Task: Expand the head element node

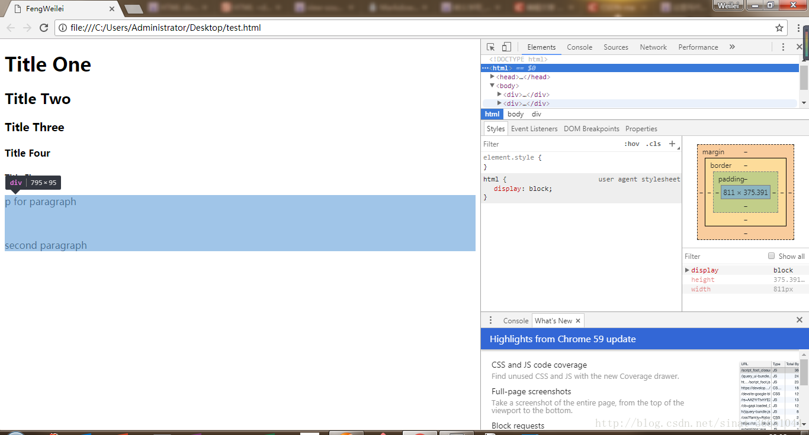Action: coord(492,77)
